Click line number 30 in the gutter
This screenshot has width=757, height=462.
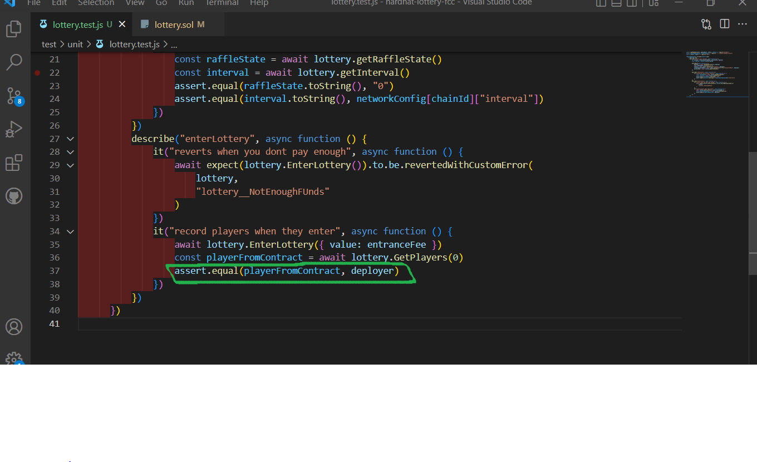point(54,178)
